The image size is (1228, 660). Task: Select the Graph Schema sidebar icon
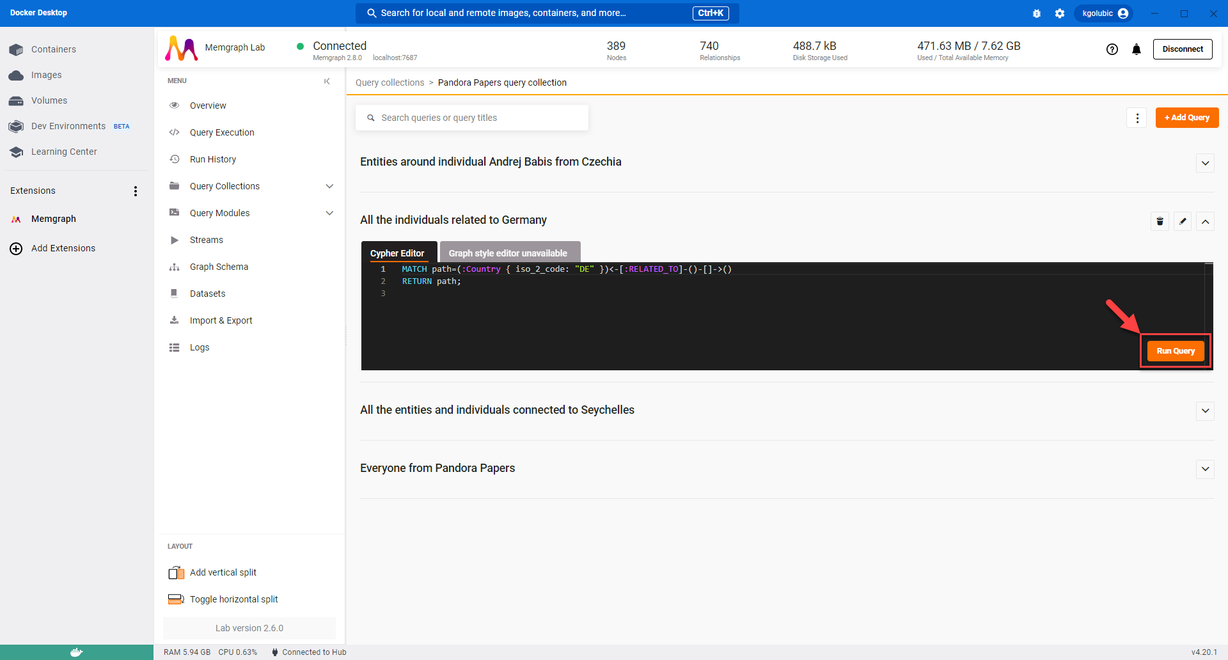tap(174, 267)
